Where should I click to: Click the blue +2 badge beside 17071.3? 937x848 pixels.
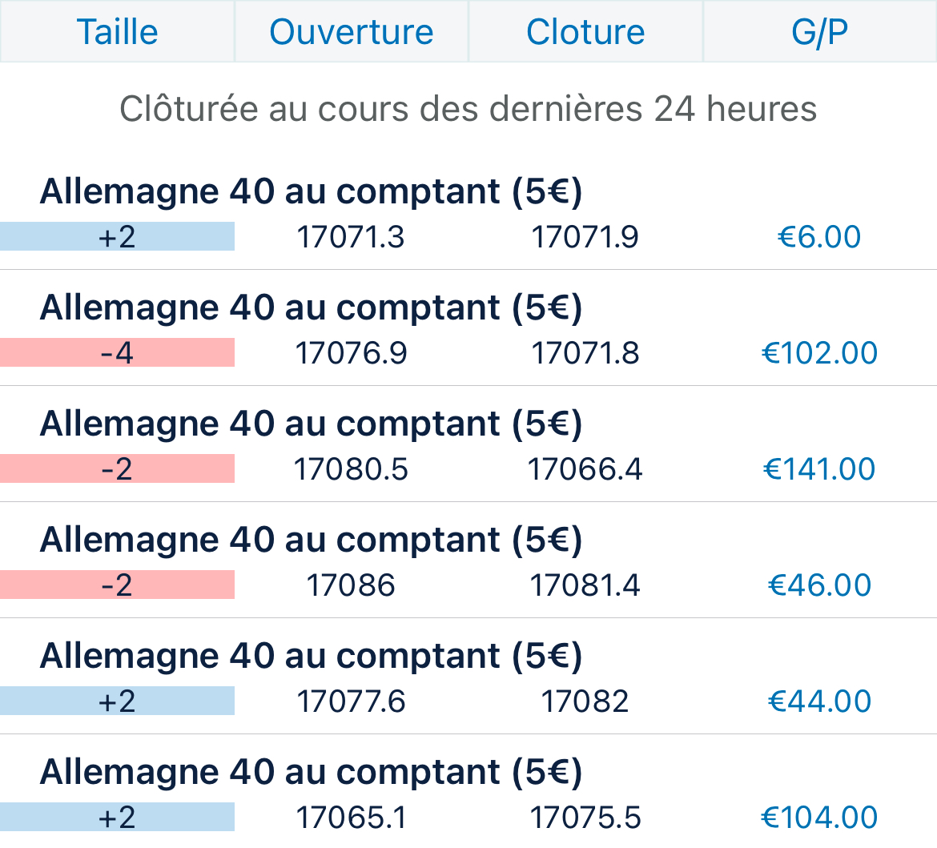click(x=117, y=237)
